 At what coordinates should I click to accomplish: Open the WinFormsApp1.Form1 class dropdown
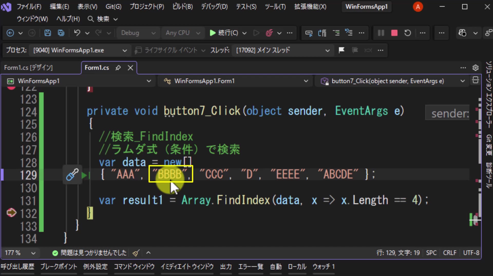(x=235, y=81)
